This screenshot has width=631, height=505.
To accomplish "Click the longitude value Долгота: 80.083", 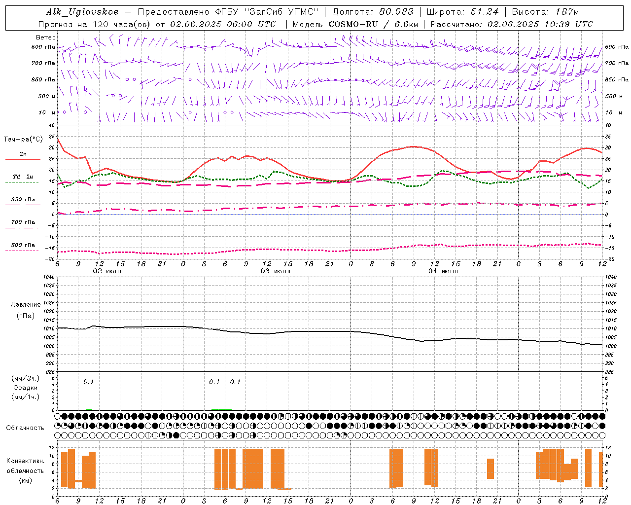I will coord(373,12).
